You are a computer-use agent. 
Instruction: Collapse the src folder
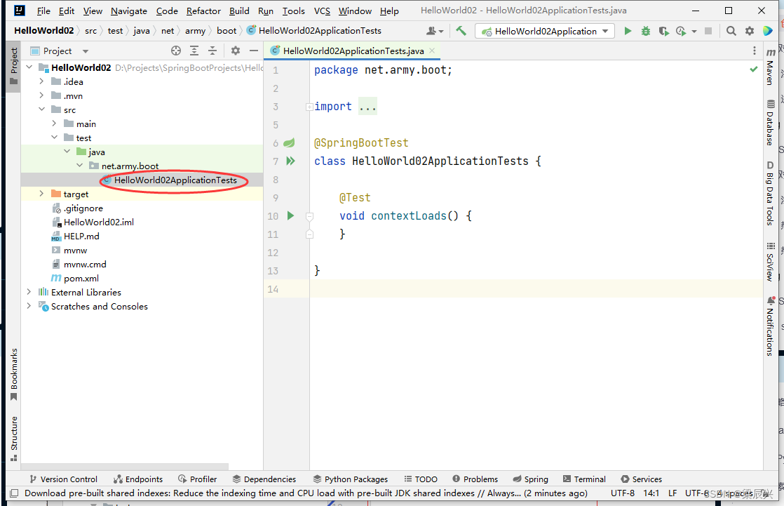click(41, 109)
